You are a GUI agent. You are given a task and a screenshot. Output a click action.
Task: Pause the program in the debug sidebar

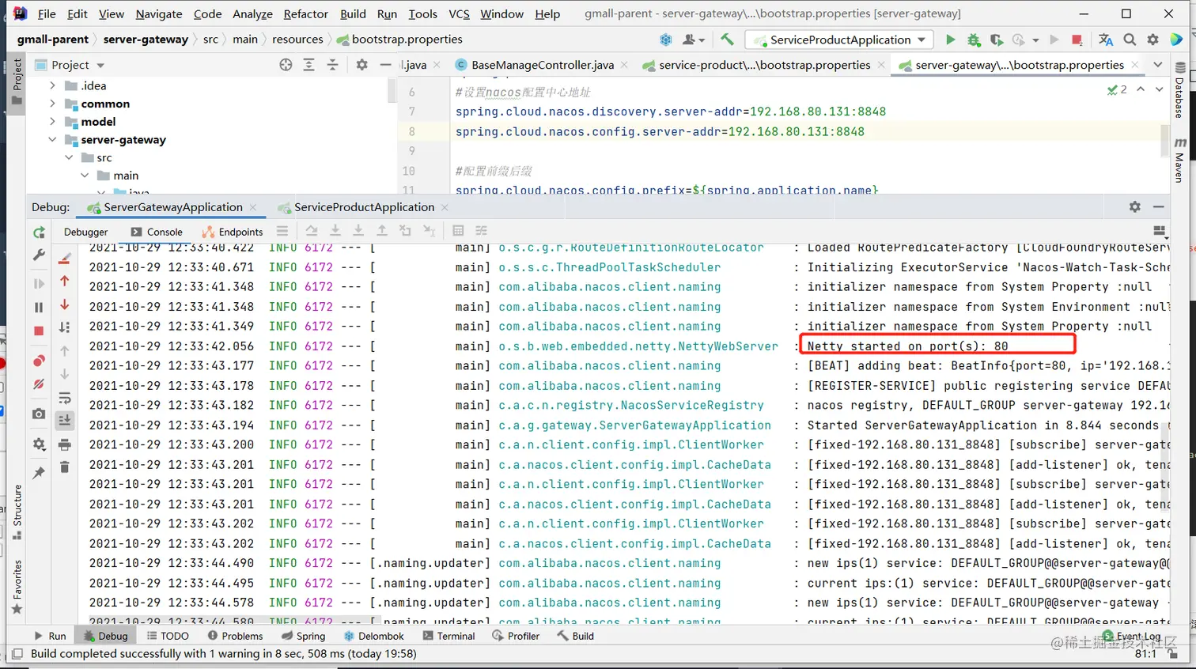pos(39,307)
